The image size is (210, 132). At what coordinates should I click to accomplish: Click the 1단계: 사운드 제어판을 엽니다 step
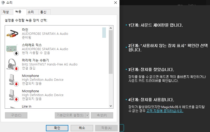point(155,25)
